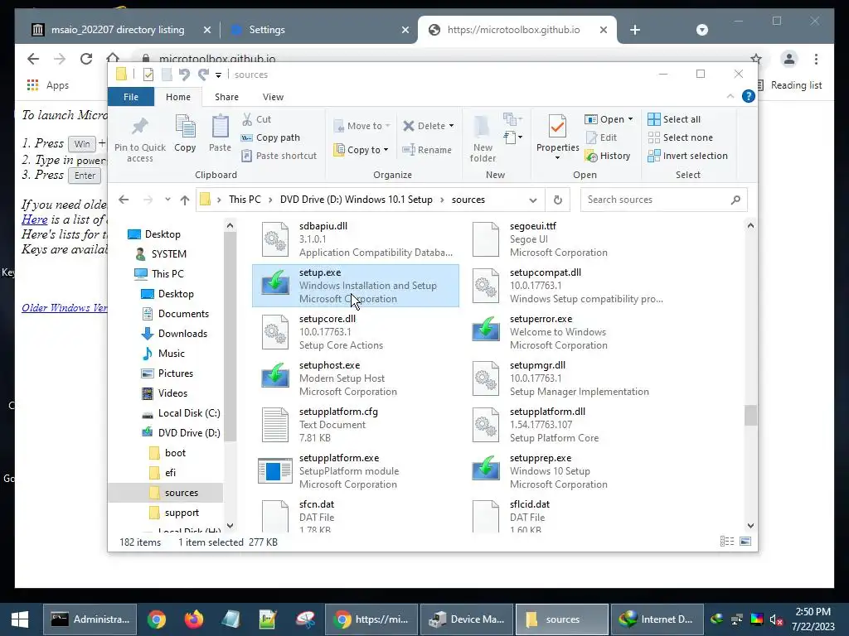This screenshot has width=849, height=636.
Task: Expand the Open dropdown arrow
Action: click(630, 119)
